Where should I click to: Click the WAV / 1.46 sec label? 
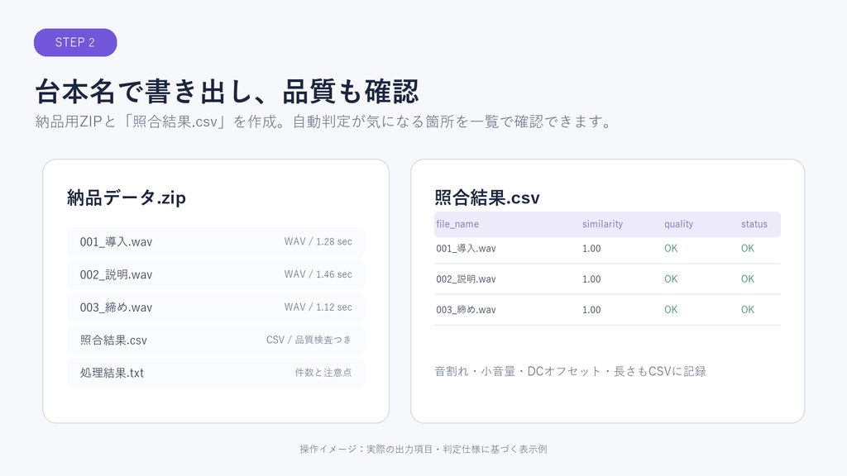pyautogui.click(x=318, y=274)
